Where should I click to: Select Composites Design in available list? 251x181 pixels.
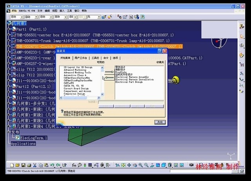pyautogui.click(x=74, y=94)
